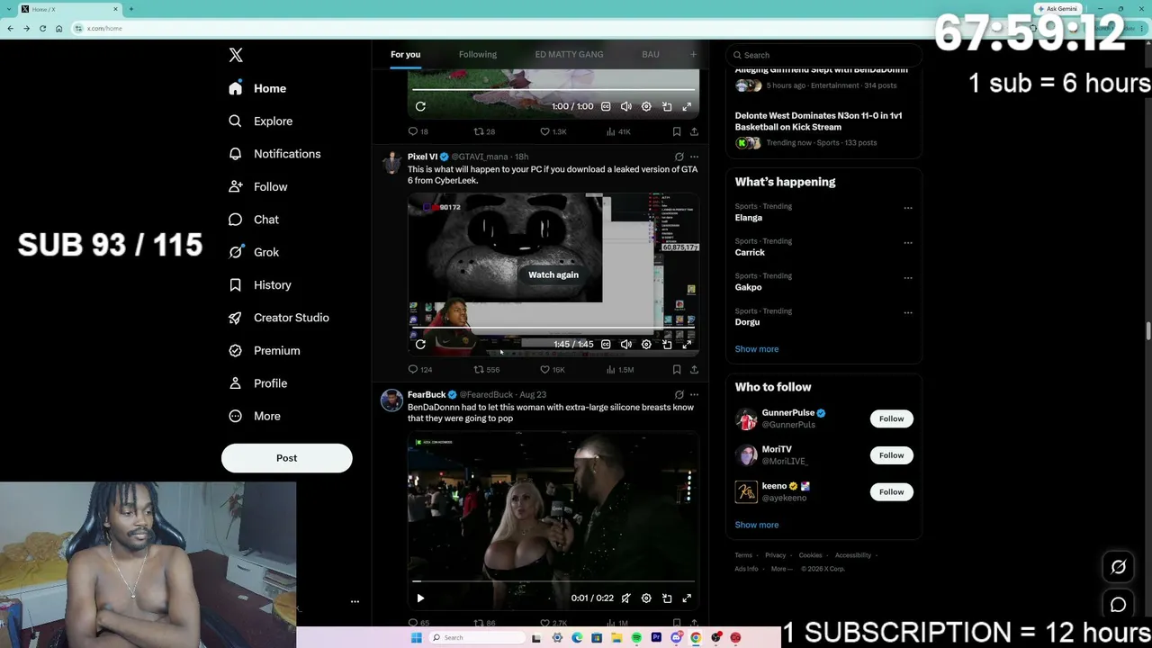The height and width of the screenshot is (648, 1152).
Task: Open the Follow page in sidebar
Action: click(x=257, y=186)
